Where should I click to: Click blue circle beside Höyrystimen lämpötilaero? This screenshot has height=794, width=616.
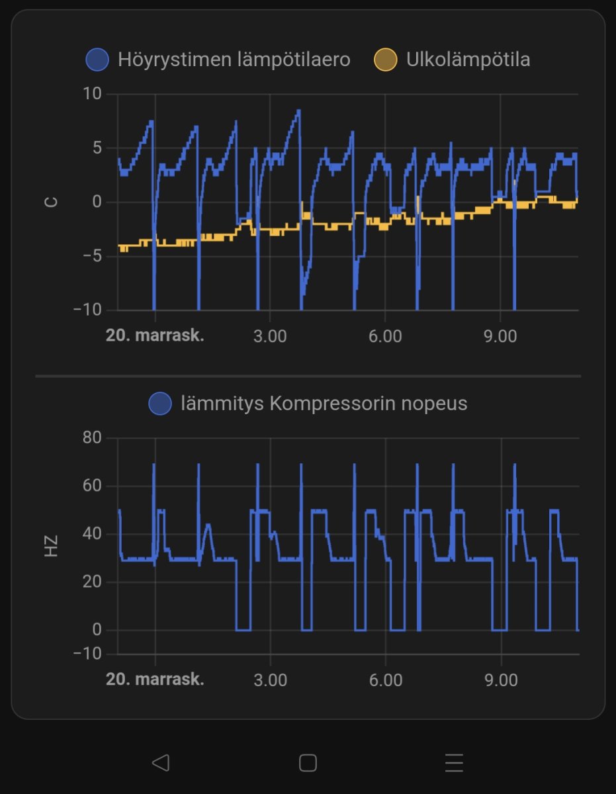click(x=97, y=60)
